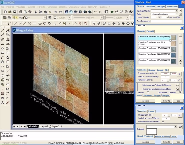185x145 pixels.
Task: Open the Serie dropdown
Action: [177, 14]
